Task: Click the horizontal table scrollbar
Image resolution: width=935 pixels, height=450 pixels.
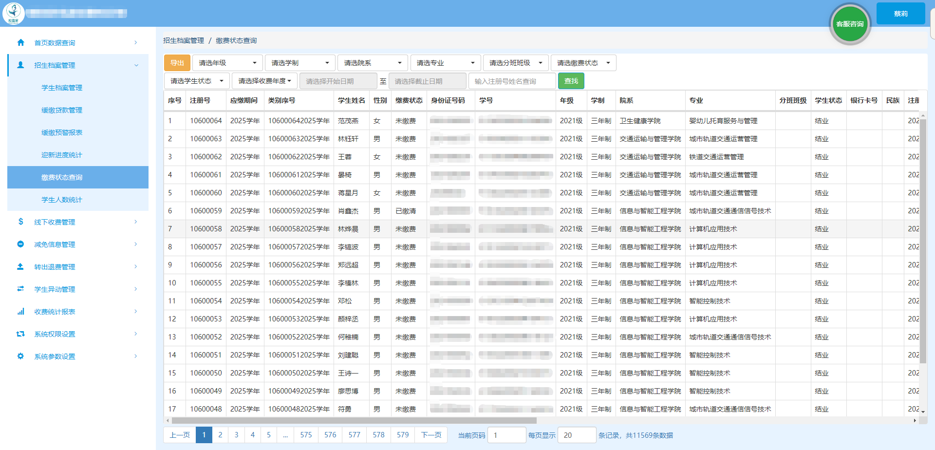Action: click(x=354, y=420)
